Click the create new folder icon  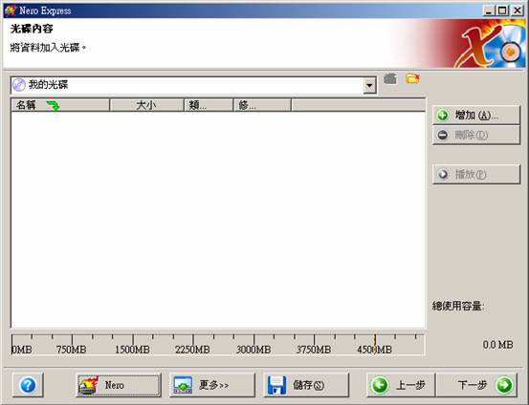point(412,79)
